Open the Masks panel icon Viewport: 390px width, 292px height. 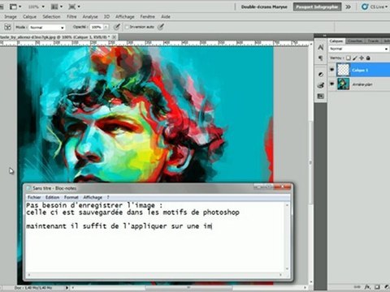(321, 96)
